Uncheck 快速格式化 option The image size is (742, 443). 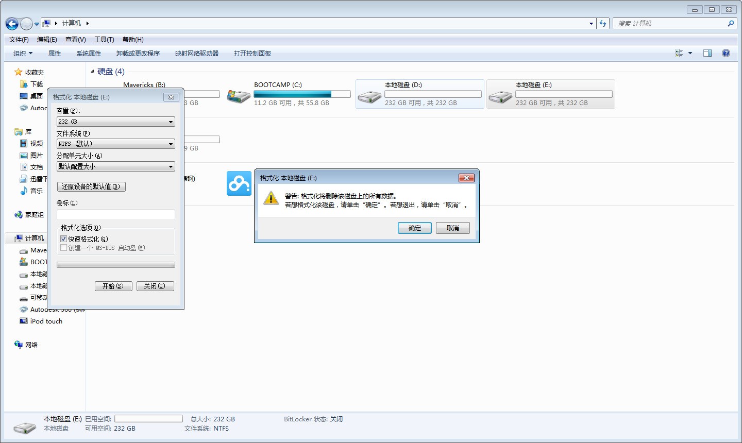click(x=63, y=238)
